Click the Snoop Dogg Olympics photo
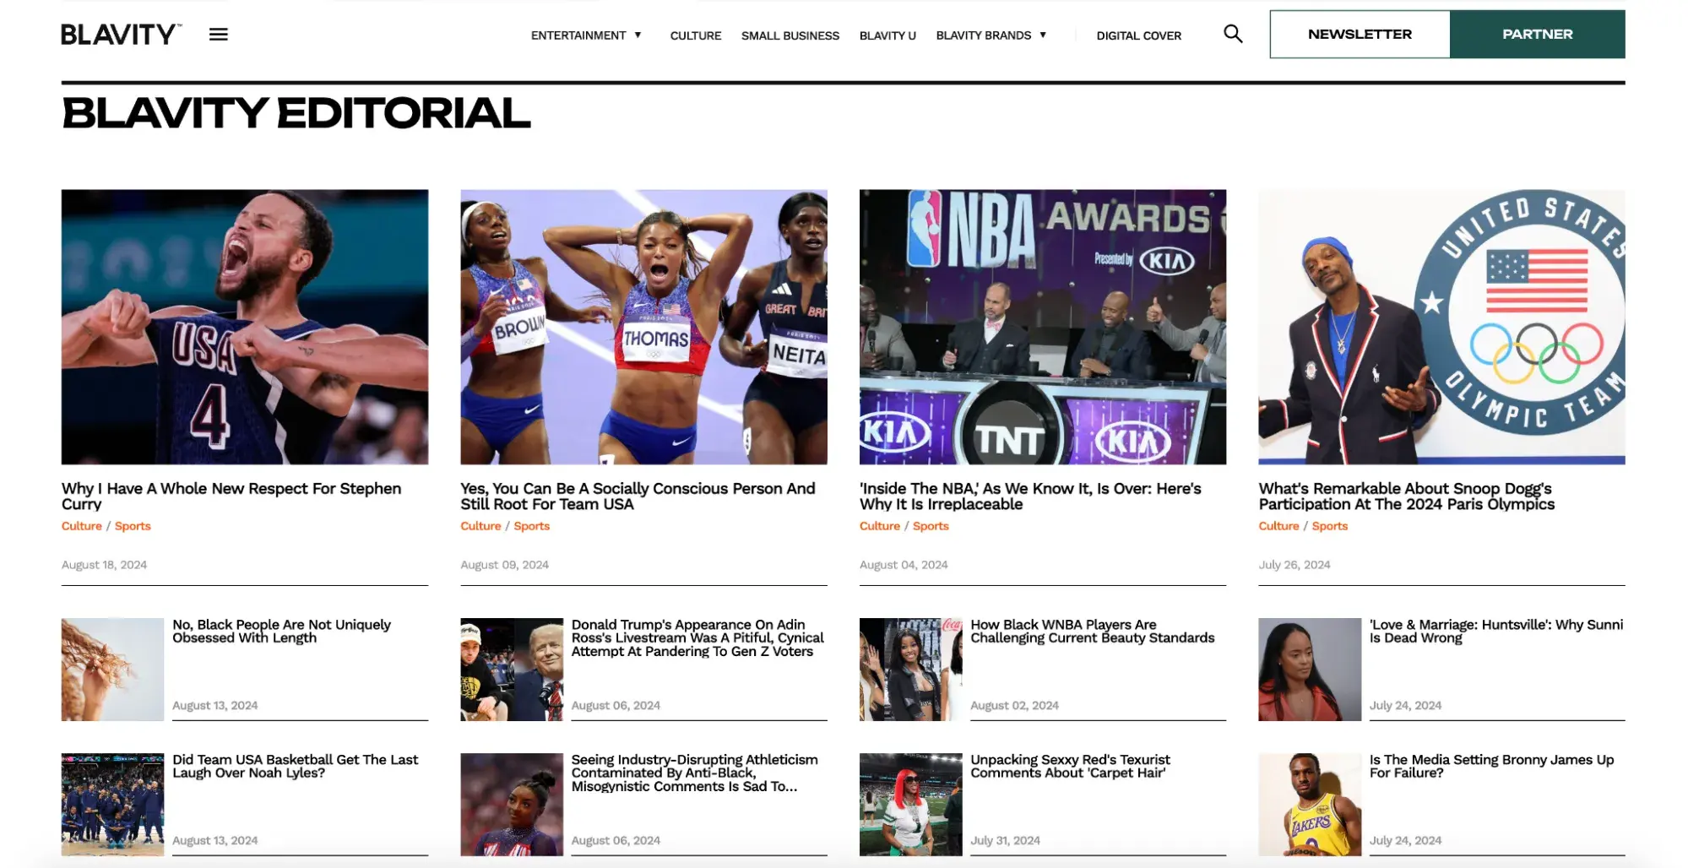 (x=1441, y=327)
